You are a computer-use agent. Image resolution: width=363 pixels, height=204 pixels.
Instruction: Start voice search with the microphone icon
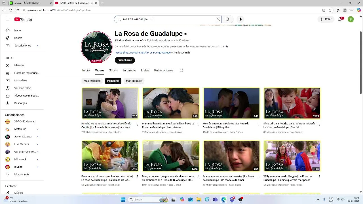pos(240,19)
